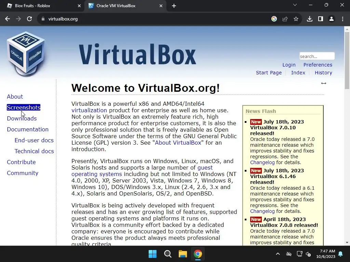Screen dimensions: 350x262
Task: View site info via the padlock icon
Action: click(x=43, y=19)
